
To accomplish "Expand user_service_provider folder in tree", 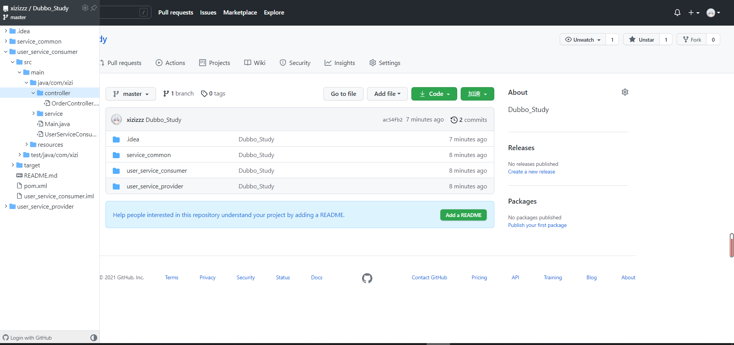I will pyautogui.click(x=6, y=206).
